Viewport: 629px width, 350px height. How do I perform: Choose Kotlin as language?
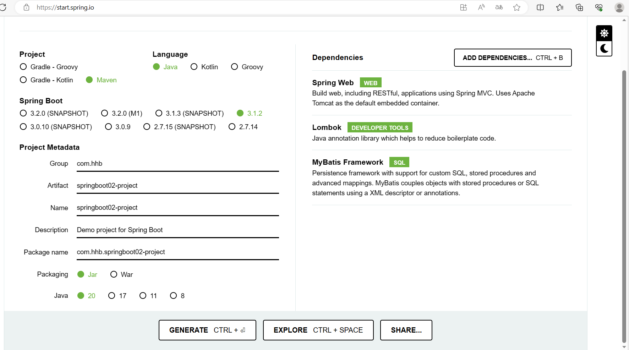click(x=204, y=67)
